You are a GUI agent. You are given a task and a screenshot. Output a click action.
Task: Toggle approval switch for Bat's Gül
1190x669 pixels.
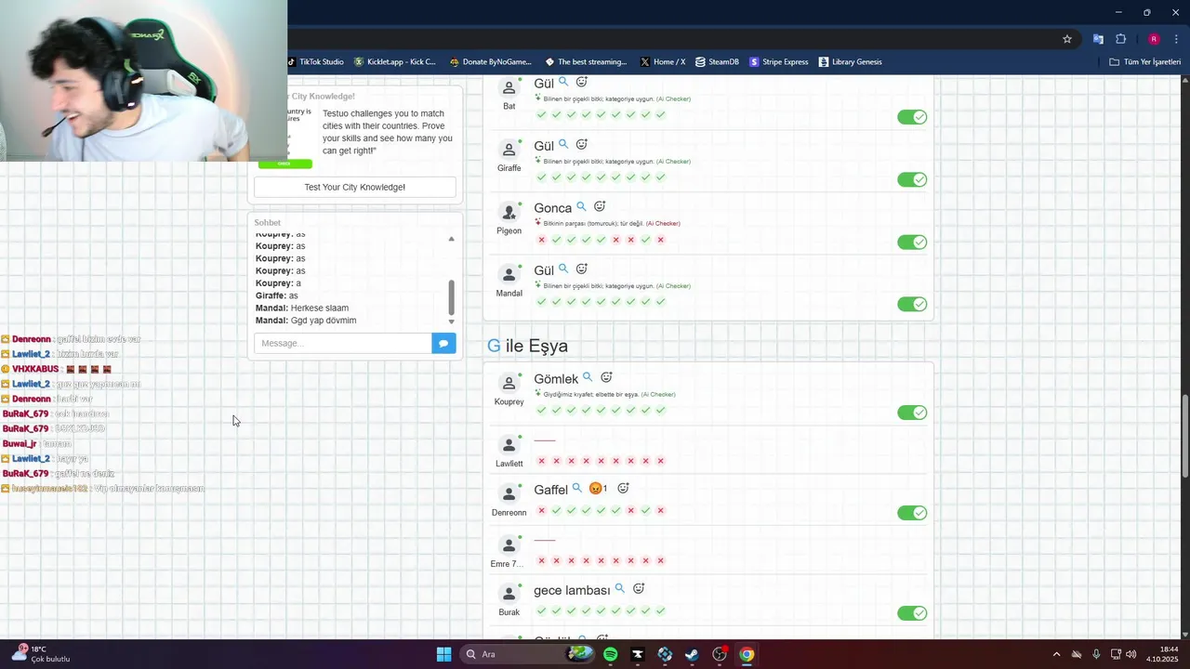[912, 117]
